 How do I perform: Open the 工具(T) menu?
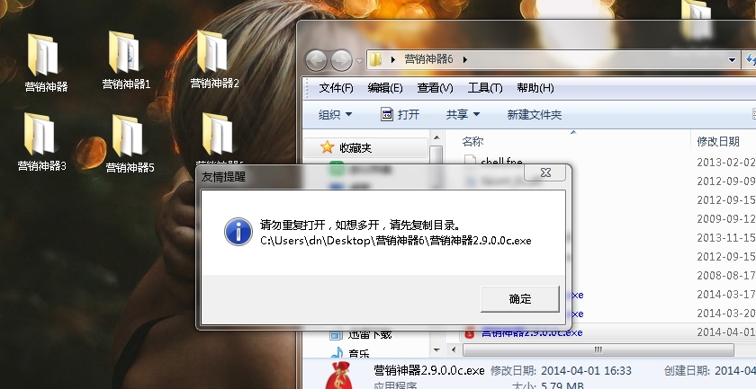485,88
